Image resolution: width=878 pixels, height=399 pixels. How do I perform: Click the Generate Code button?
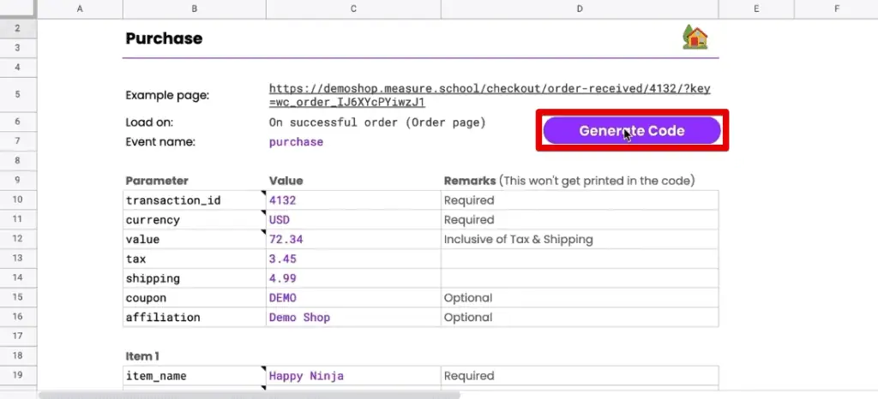pyautogui.click(x=632, y=130)
